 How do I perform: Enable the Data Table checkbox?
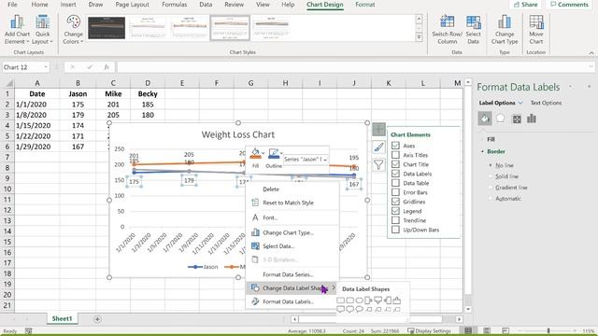pyautogui.click(x=395, y=183)
